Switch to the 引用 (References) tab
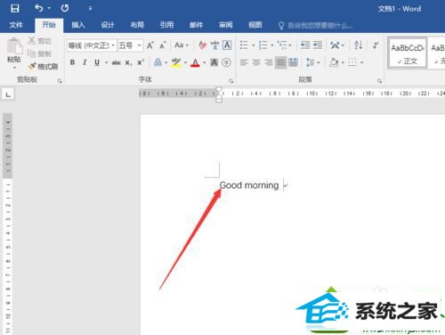This screenshot has height=335, width=445. tap(166, 25)
